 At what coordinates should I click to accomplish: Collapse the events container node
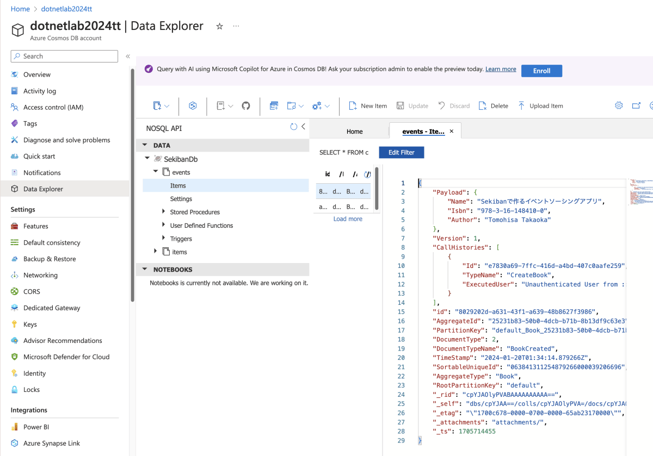tap(156, 172)
